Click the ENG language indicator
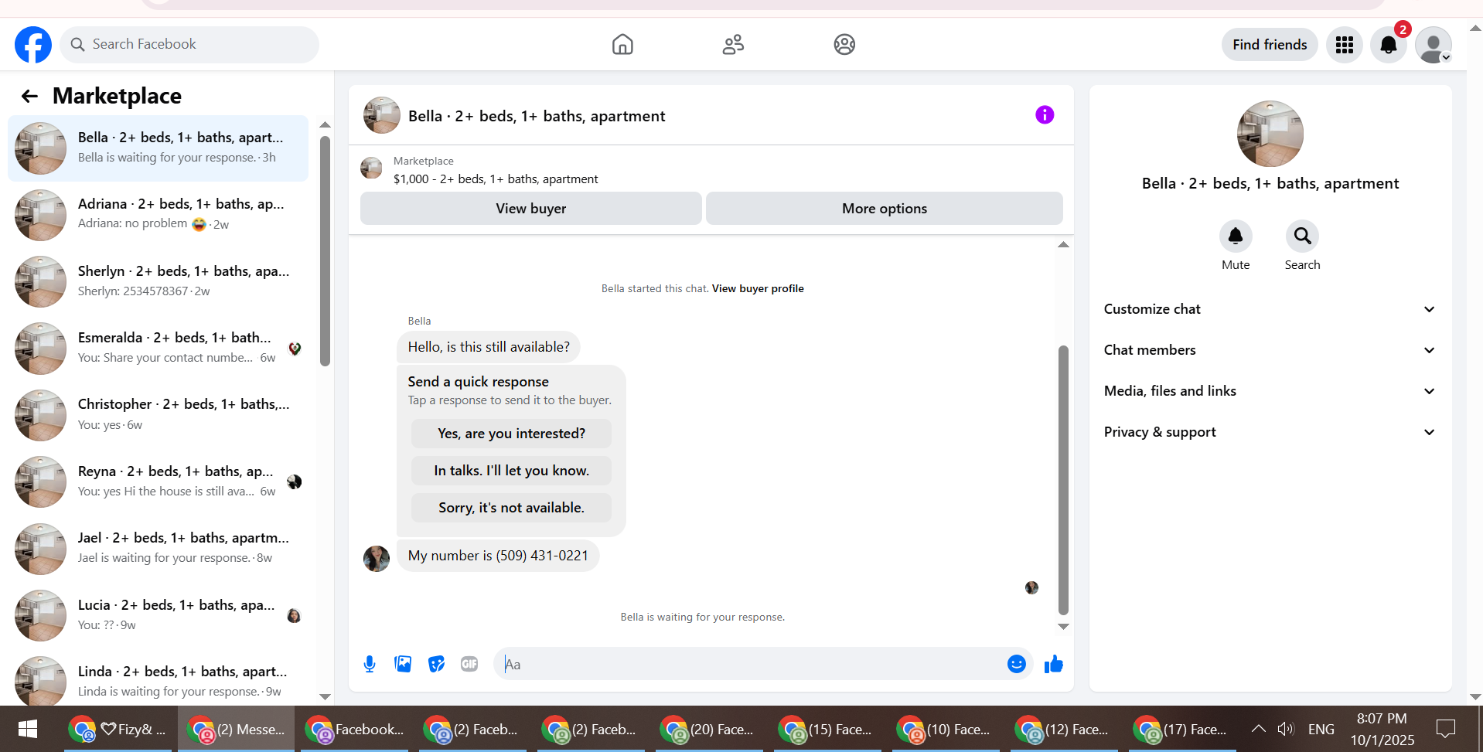Viewport: 1483px width, 752px height. (1321, 729)
